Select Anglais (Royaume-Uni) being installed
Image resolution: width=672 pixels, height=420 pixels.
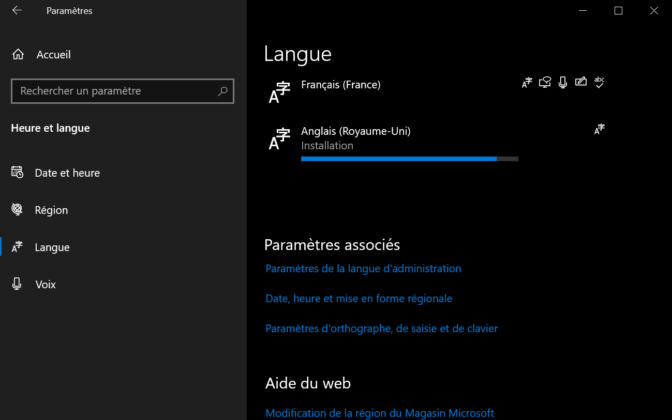pyautogui.click(x=356, y=131)
